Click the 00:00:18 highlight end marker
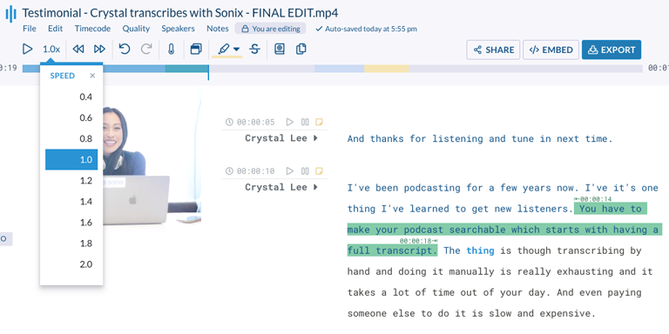 [x=418, y=241]
